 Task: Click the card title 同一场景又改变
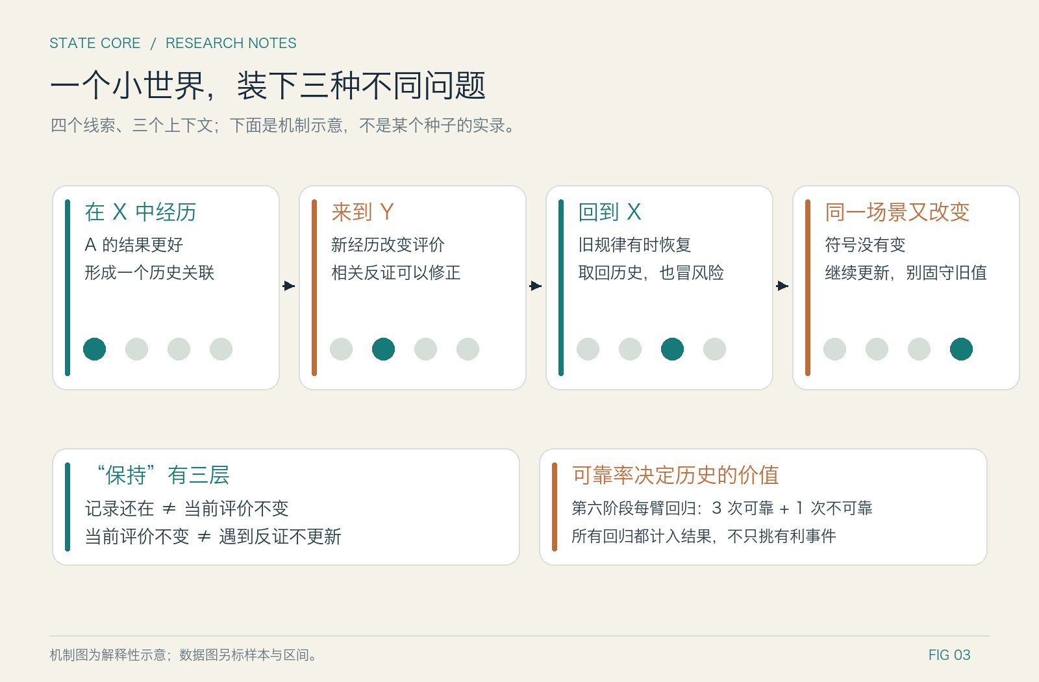[897, 212]
